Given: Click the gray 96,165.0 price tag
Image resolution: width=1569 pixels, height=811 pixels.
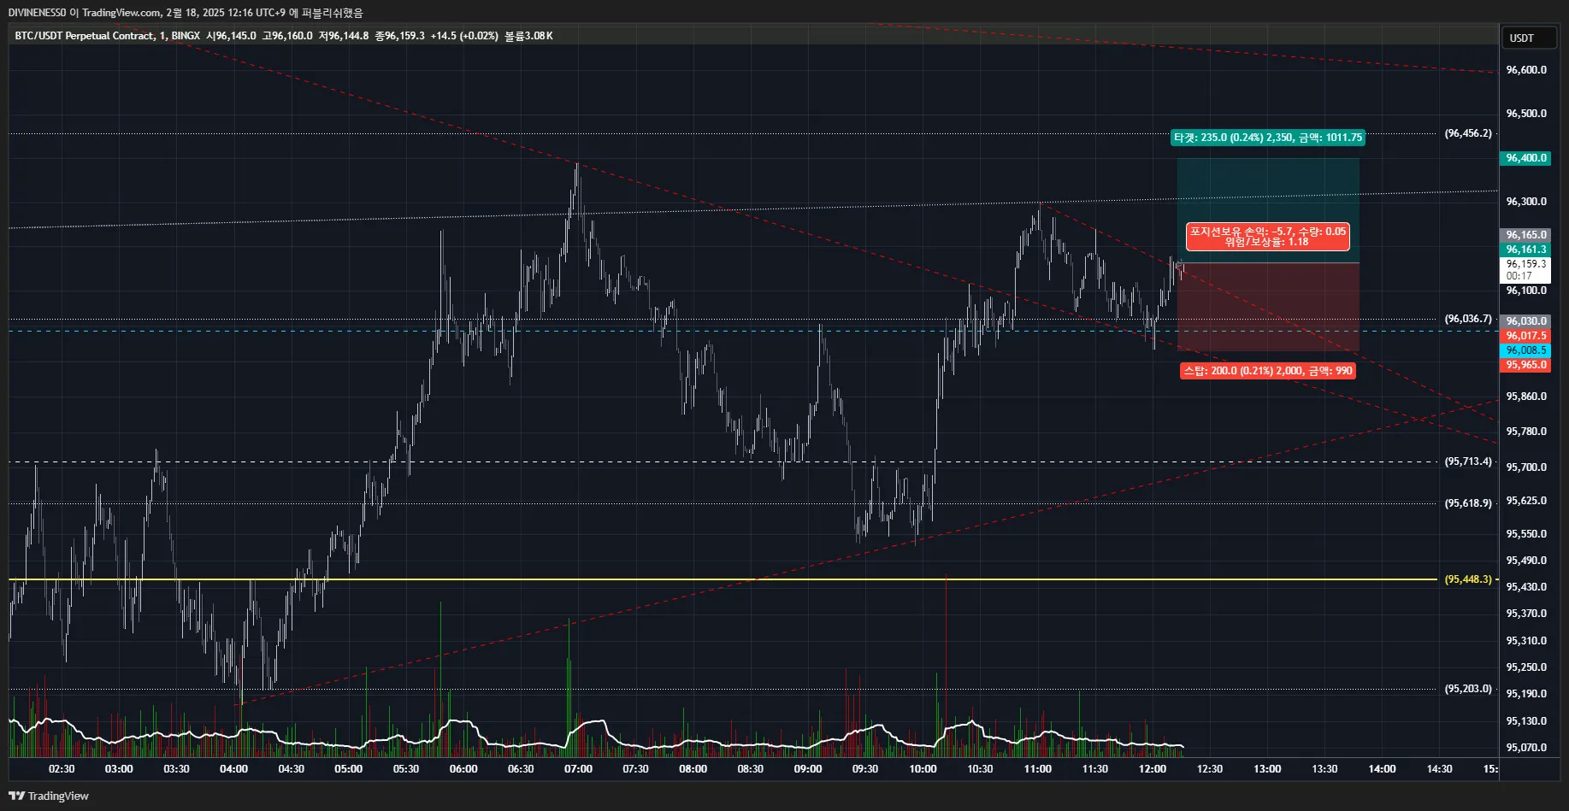Looking at the screenshot, I should click(1525, 235).
